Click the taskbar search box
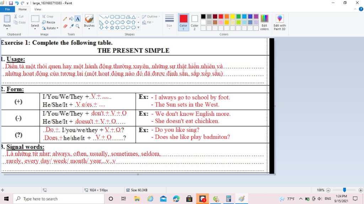The width and height of the screenshot is (364, 204). pos(59,199)
